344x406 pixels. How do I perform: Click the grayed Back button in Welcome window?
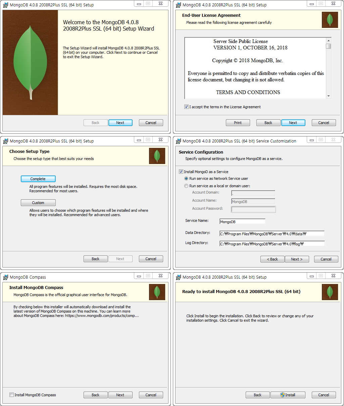click(96, 123)
